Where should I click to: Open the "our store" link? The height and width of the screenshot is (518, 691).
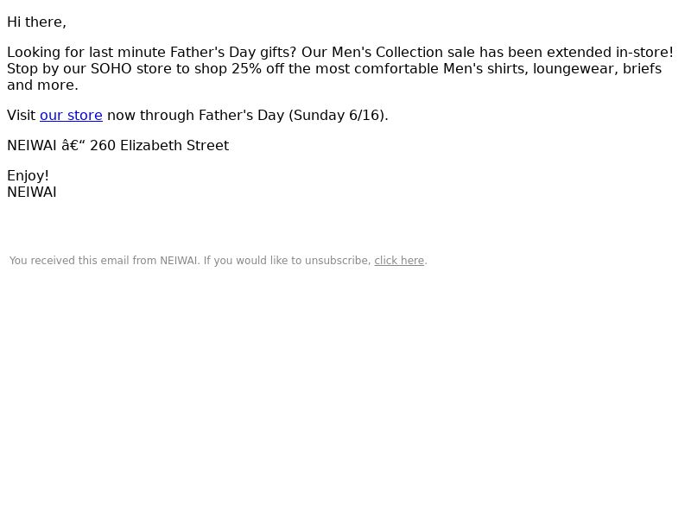click(71, 116)
